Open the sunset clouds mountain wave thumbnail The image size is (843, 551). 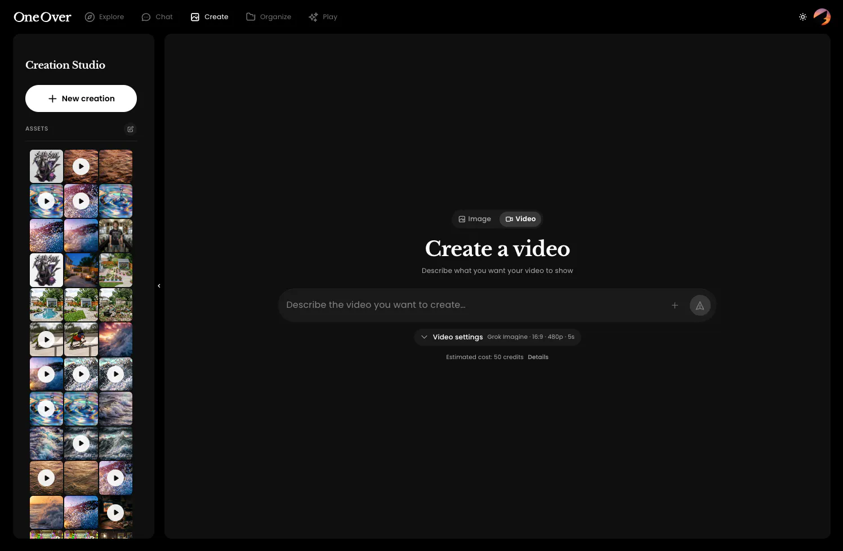tap(115, 339)
